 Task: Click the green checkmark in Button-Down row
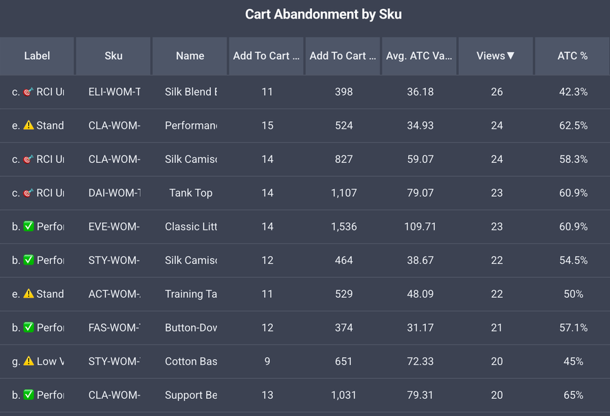28,328
